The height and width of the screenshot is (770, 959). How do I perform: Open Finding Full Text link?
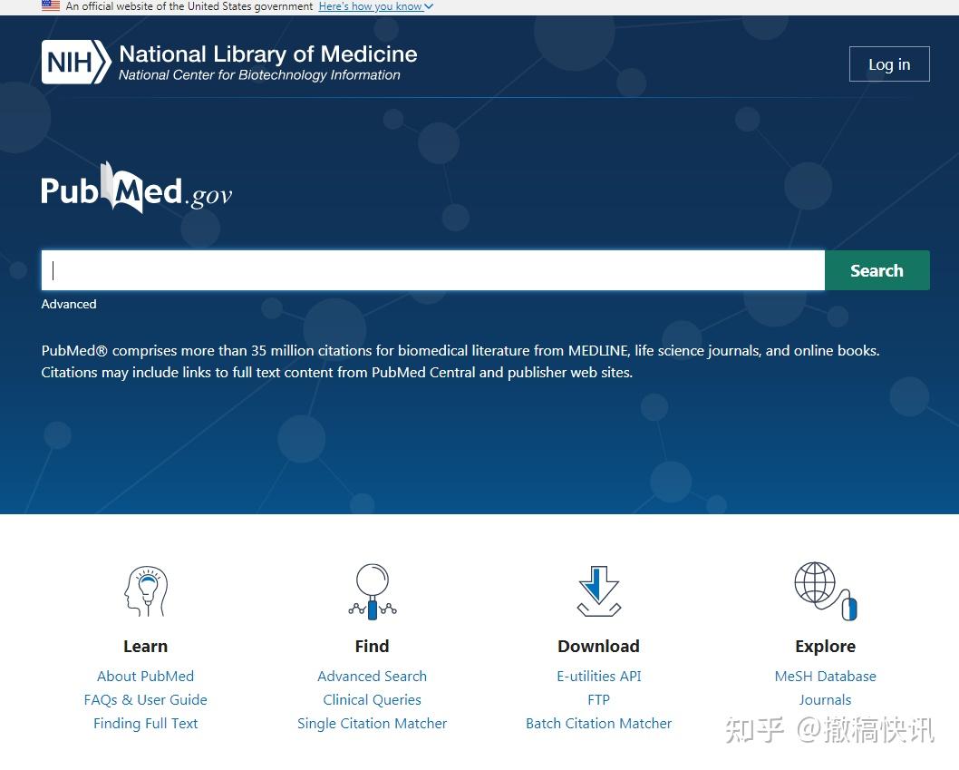146,724
